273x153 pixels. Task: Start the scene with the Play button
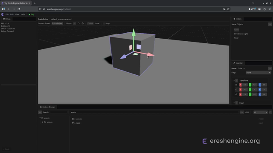point(32,14)
